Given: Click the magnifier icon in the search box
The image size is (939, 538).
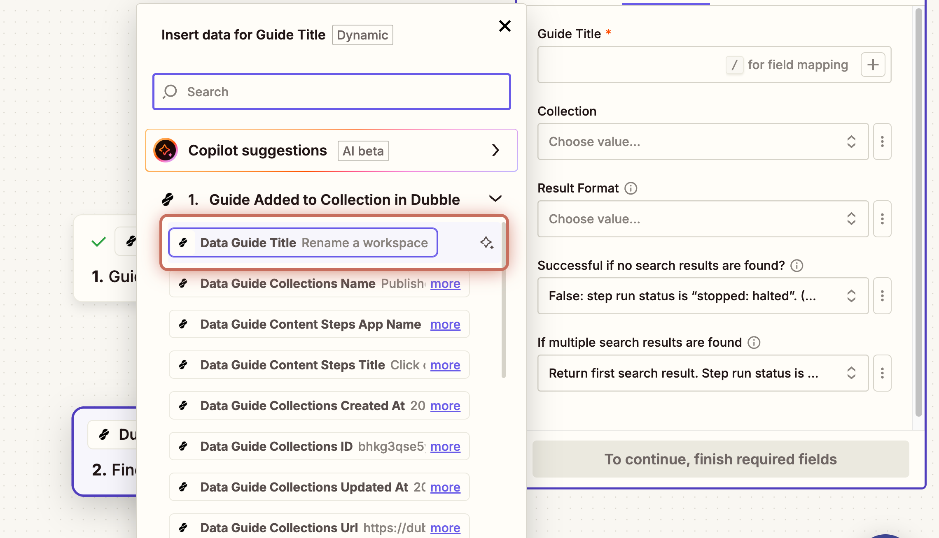Looking at the screenshot, I should [x=170, y=91].
